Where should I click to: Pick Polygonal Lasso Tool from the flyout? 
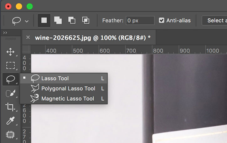(64, 88)
